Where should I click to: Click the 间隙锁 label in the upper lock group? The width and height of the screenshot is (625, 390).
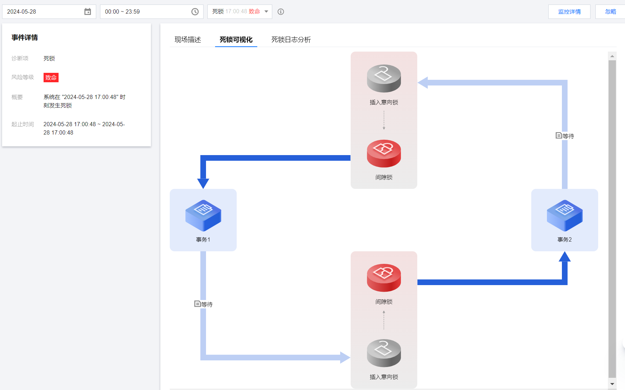384,177
